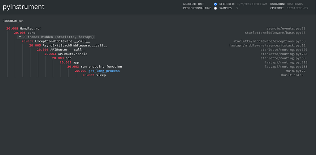Click the starlette/middleware/base.py:65 path
The height and width of the screenshot is (155, 316).
click(x=275, y=33)
